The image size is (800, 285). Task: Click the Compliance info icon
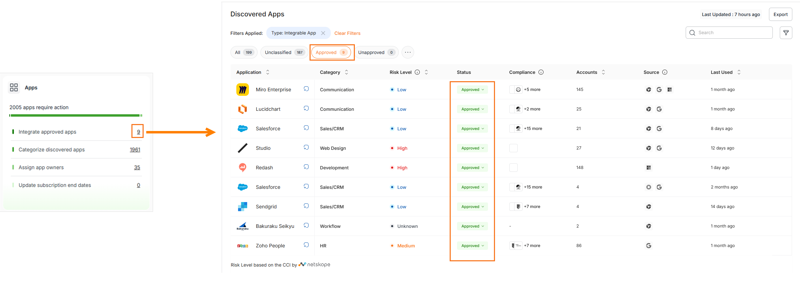click(541, 72)
